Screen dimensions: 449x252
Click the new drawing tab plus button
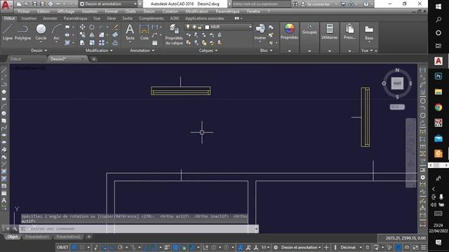click(93, 59)
